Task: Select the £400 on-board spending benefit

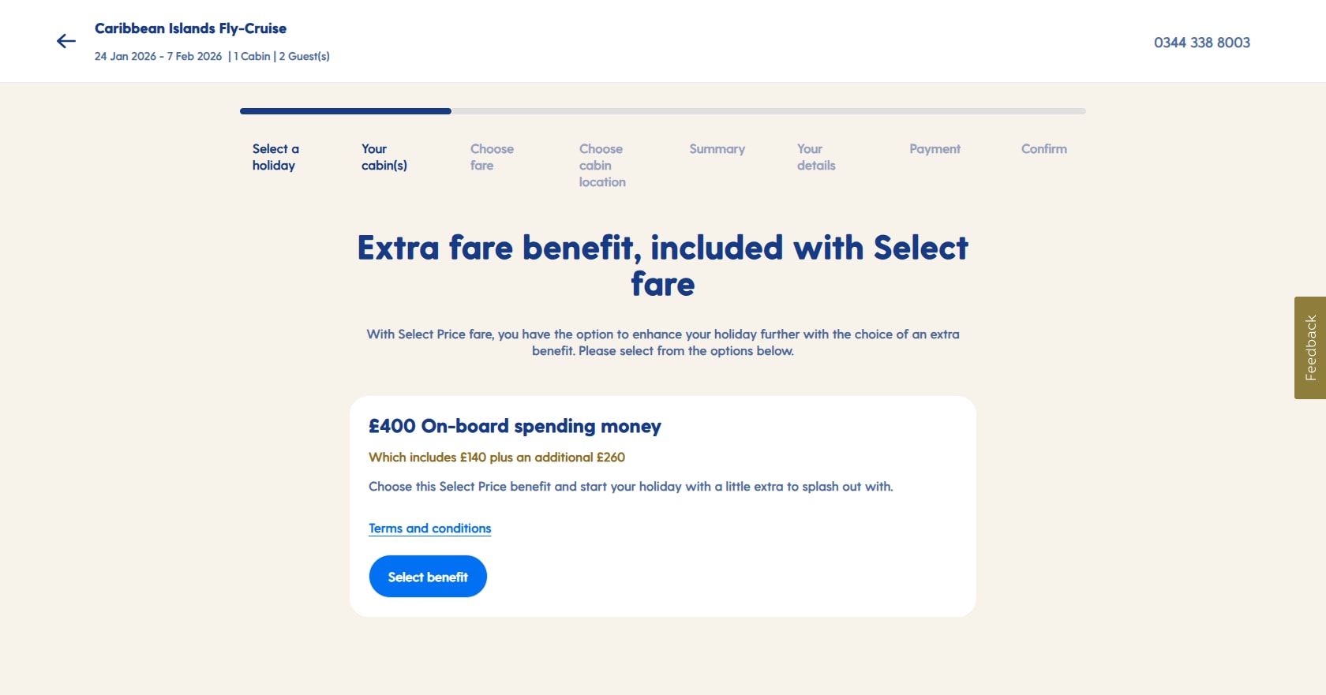Action: [x=428, y=577]
